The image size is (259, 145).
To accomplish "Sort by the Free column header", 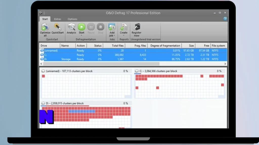I will click(x=203, y=46).
